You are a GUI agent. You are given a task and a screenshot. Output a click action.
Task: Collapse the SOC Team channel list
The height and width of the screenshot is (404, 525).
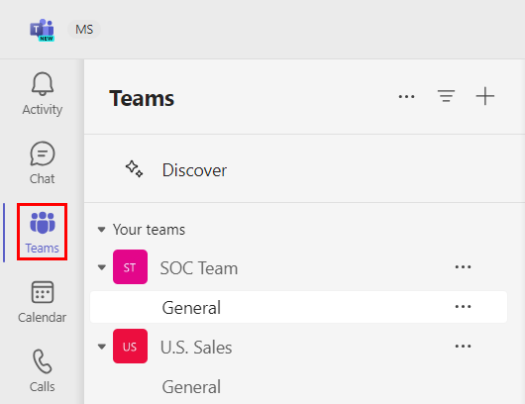101,267
